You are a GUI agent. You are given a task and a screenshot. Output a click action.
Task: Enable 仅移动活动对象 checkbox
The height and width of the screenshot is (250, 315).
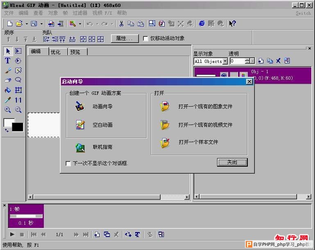point(145,38)
